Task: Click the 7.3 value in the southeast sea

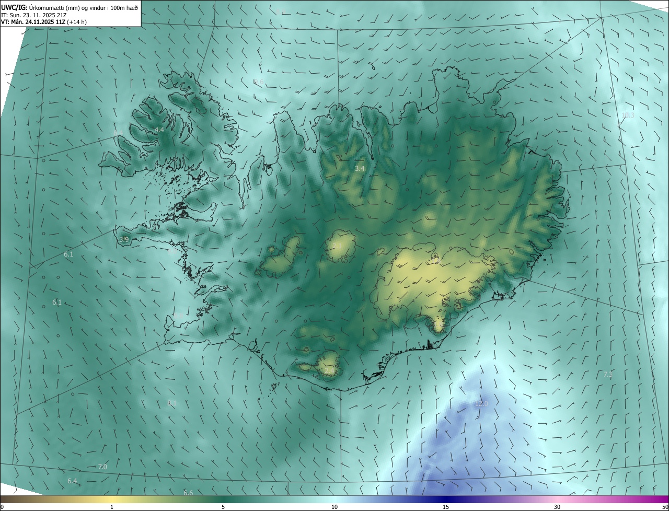Action: (608, 375)
